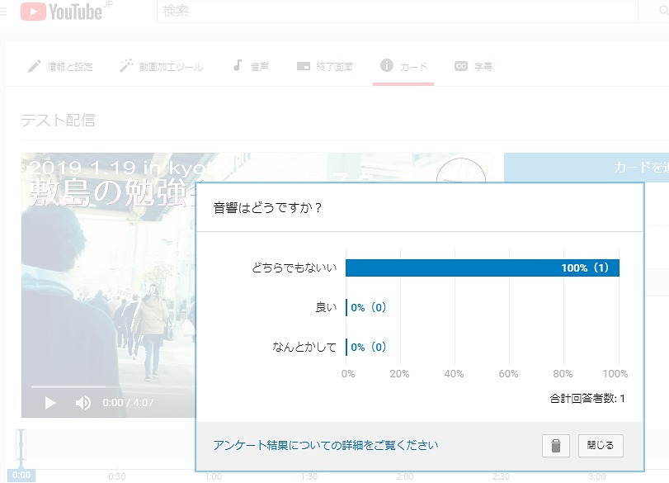Viewport: 669px width, 483px height.
Task: Click the どちらでもないい result bar
Action: [482, 268]
